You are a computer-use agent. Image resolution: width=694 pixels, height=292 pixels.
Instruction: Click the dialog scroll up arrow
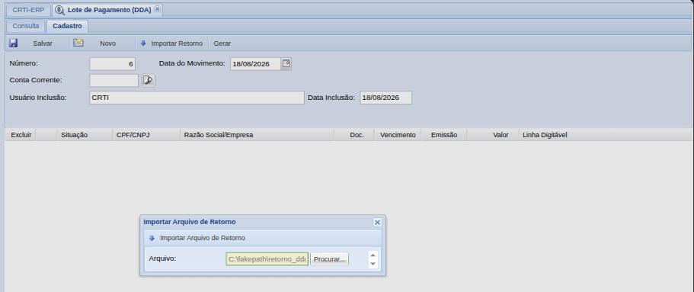(x=373, y=255)
